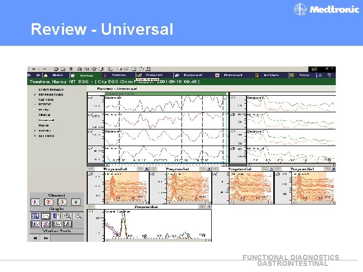This screenshot has width=363, height=272.
Task: Click the help question mark icon
Action: (x=329, y=75)
